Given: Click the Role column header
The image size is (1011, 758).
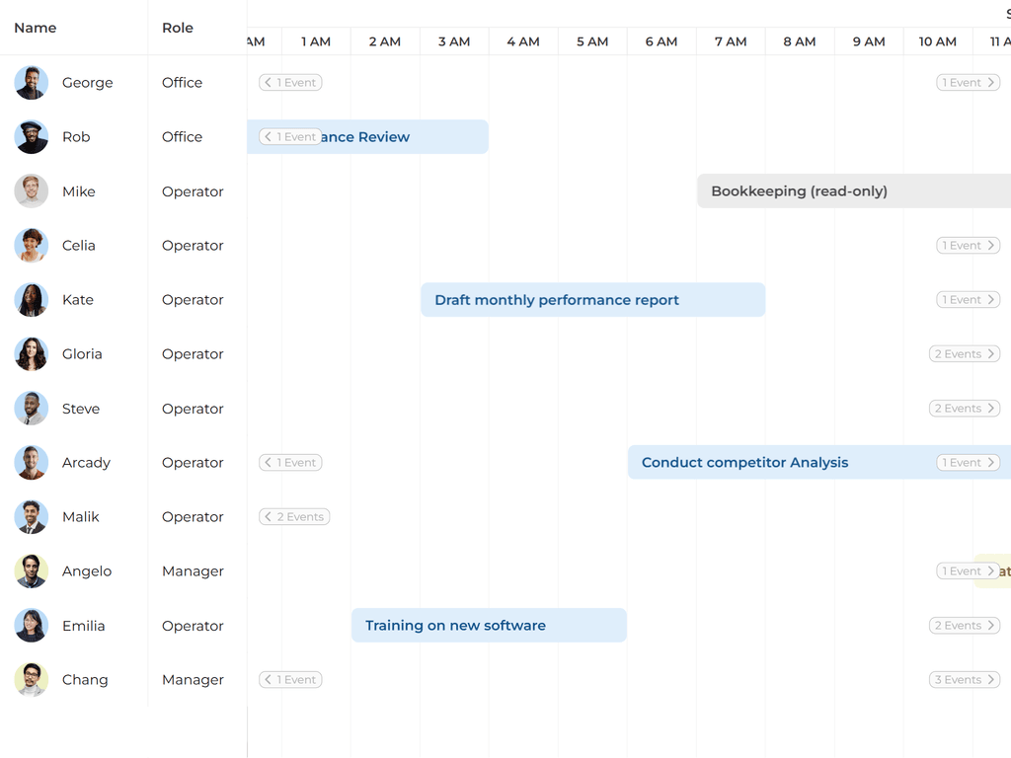Looking at the screenshot, I should [x=178, y=28].
